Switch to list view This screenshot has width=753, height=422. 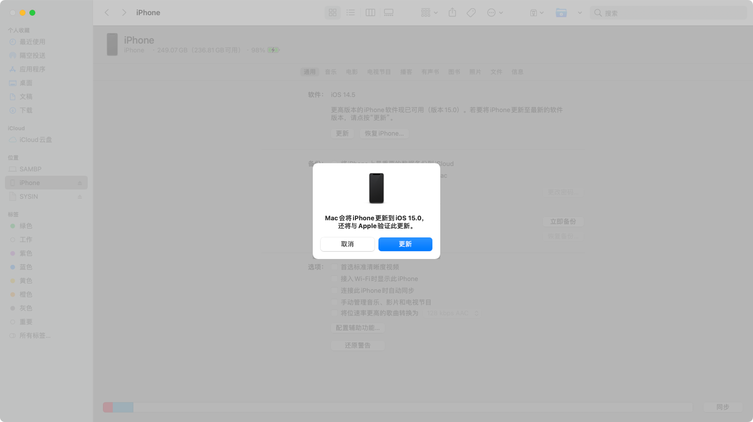tap(351, 13)
